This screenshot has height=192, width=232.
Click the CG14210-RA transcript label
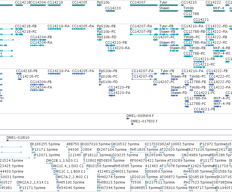[192, 26]
